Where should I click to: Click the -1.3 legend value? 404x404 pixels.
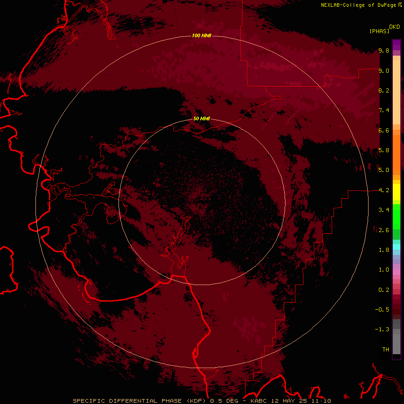point(382,329)
